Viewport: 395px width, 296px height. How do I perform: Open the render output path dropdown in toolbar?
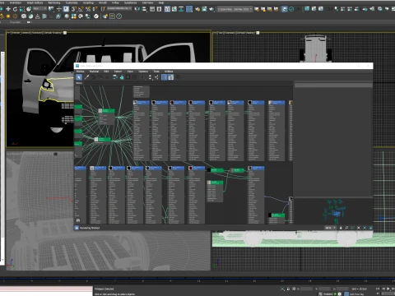[x=235, y=9]
